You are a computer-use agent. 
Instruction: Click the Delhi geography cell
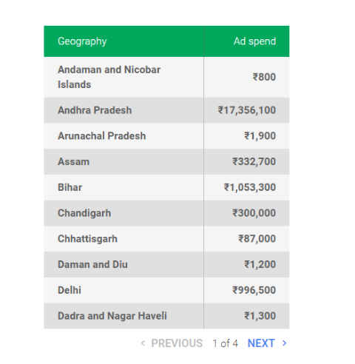[124, 290]
